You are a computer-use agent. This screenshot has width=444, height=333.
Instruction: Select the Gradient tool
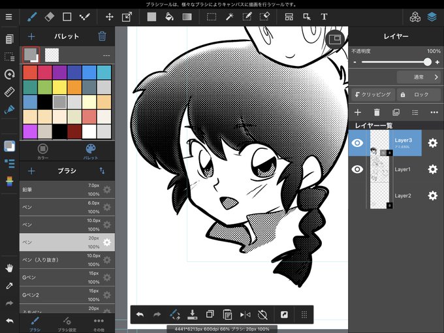click(x=187, y=17)
